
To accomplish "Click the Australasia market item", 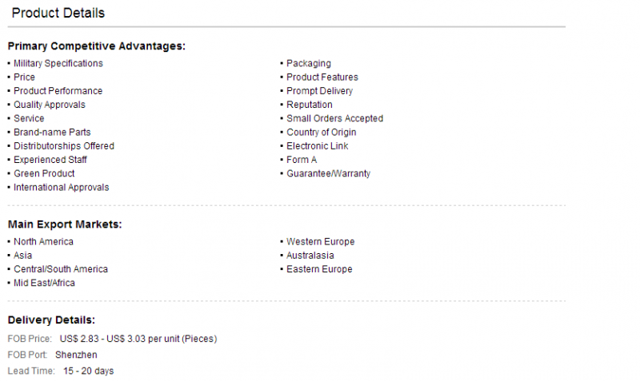I will [x=310, y=256].
